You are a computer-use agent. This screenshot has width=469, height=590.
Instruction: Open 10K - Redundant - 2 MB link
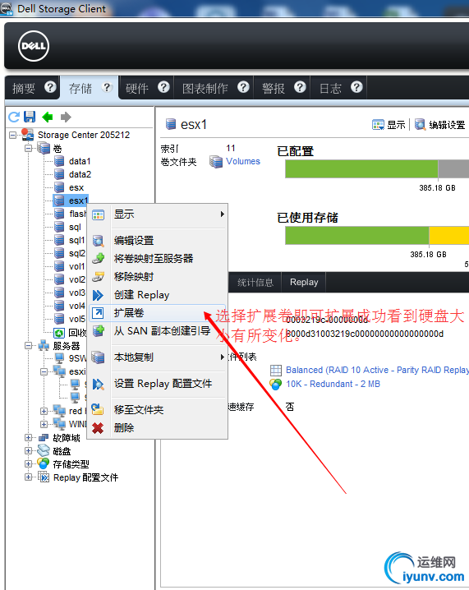tap(333, 385)
